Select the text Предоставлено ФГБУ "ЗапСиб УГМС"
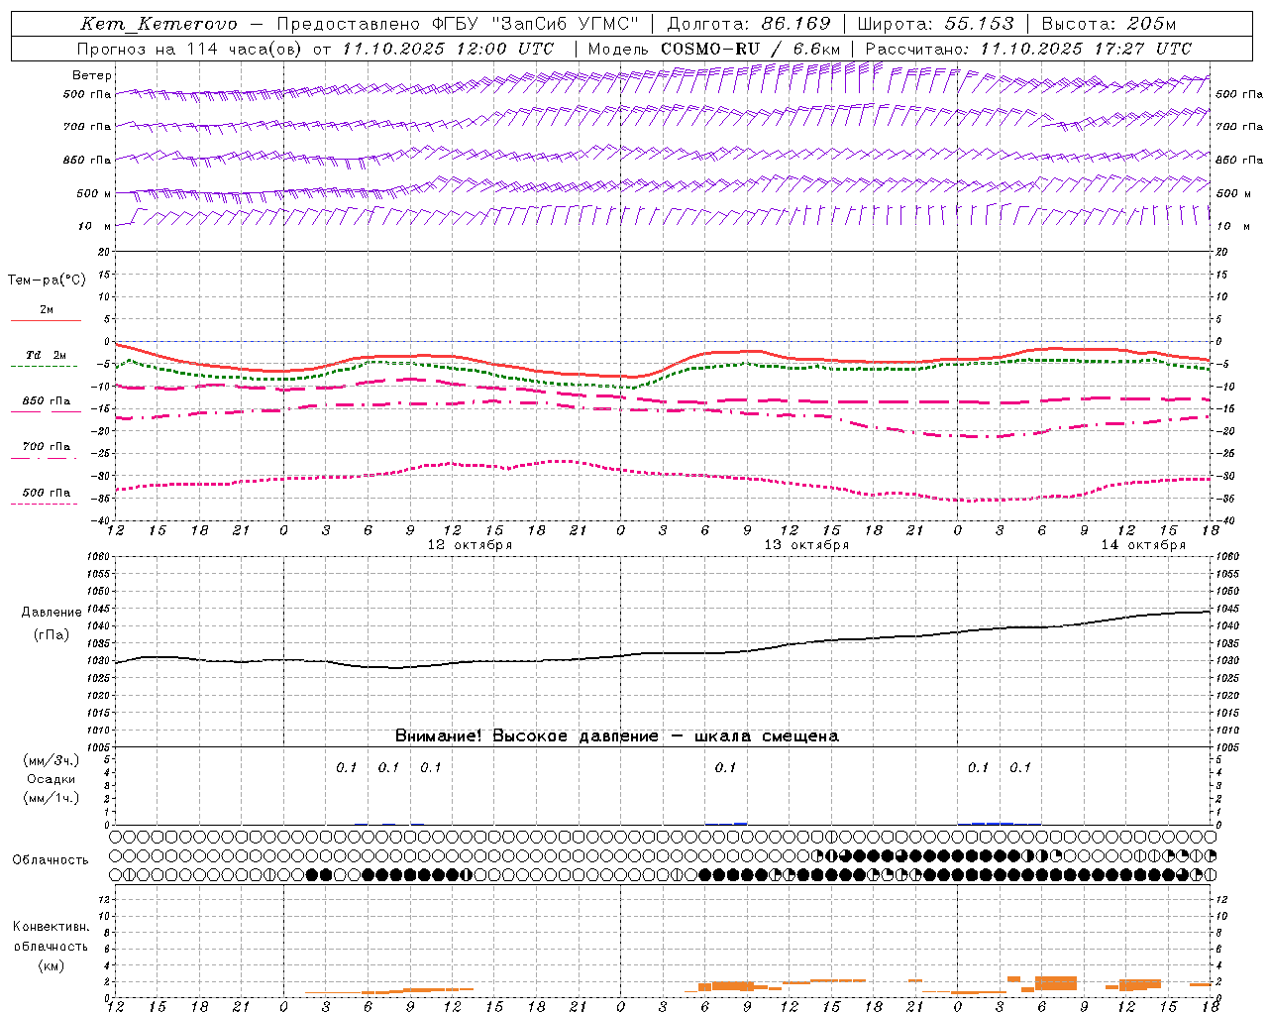Screen dimensions: 1268x1015 [458, 24]
